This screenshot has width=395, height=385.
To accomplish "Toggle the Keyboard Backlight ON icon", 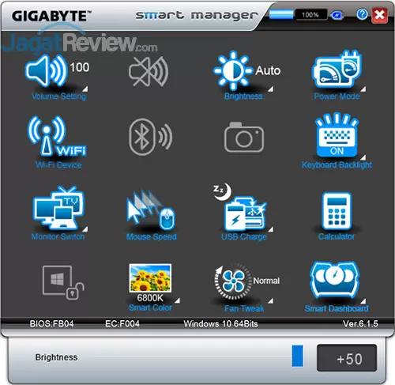I will point(337,134).
